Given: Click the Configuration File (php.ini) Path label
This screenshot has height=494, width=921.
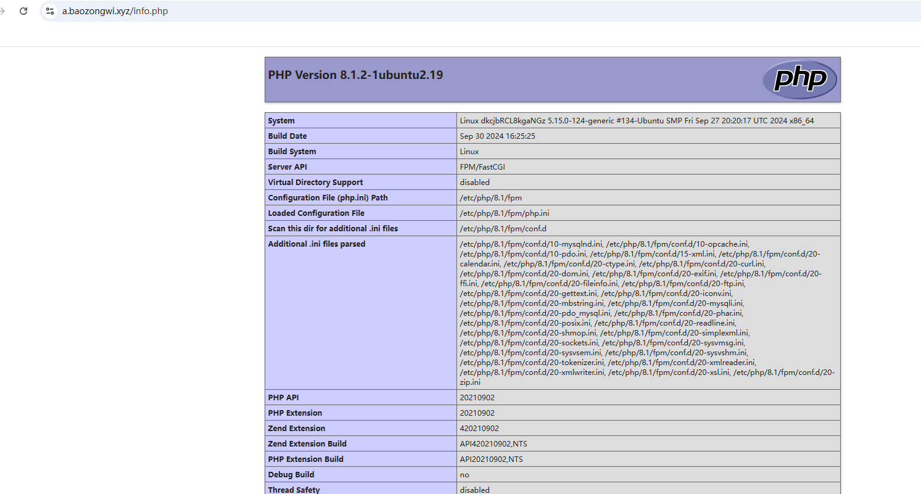Looking at the screenshot, I should pos(328,198).
